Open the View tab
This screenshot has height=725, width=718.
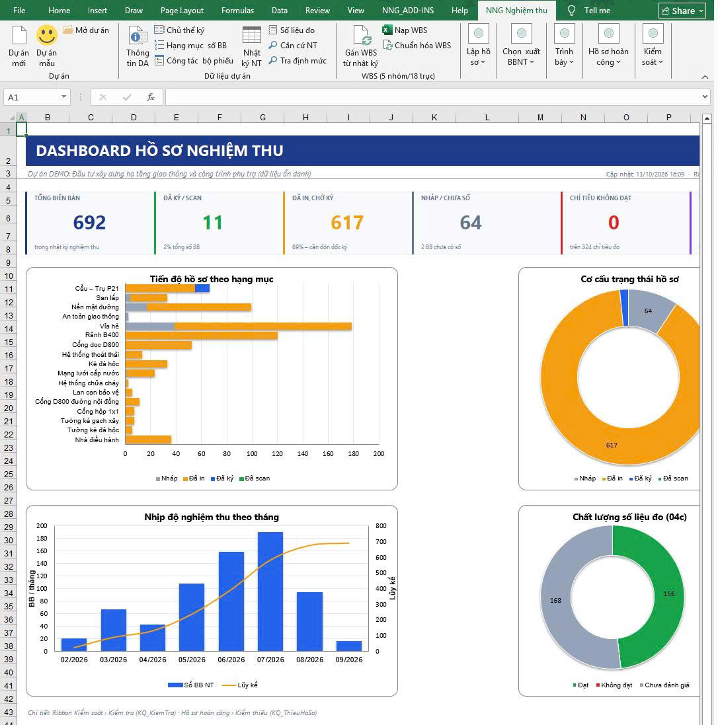[x=356, y=10]
